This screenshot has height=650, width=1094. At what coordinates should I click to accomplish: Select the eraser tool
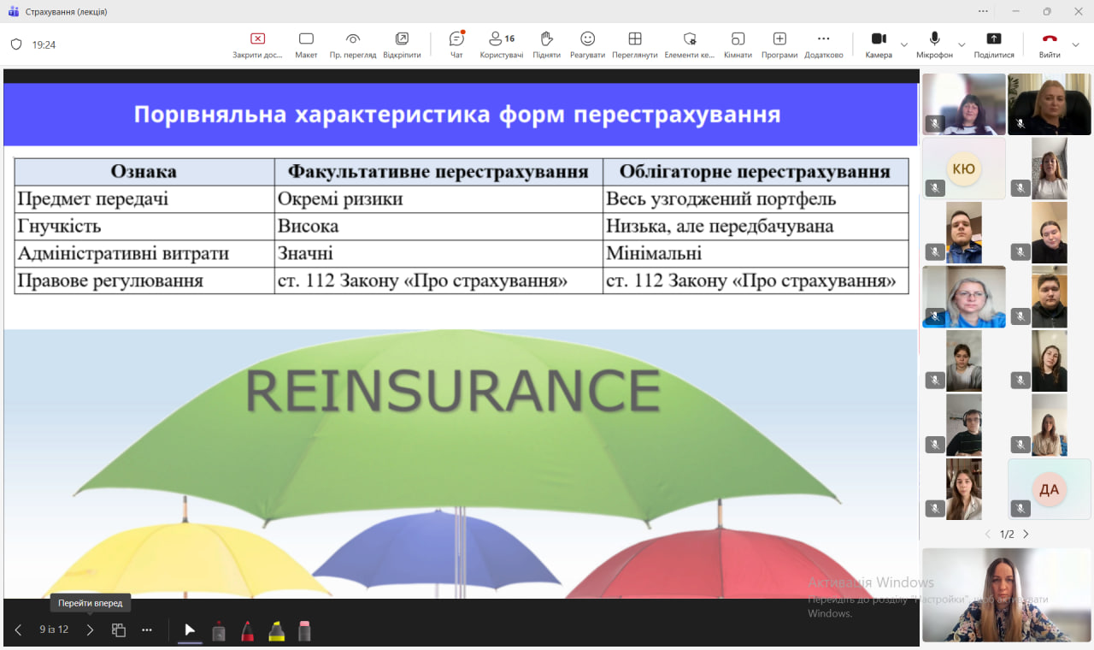[x=304, y=631]
